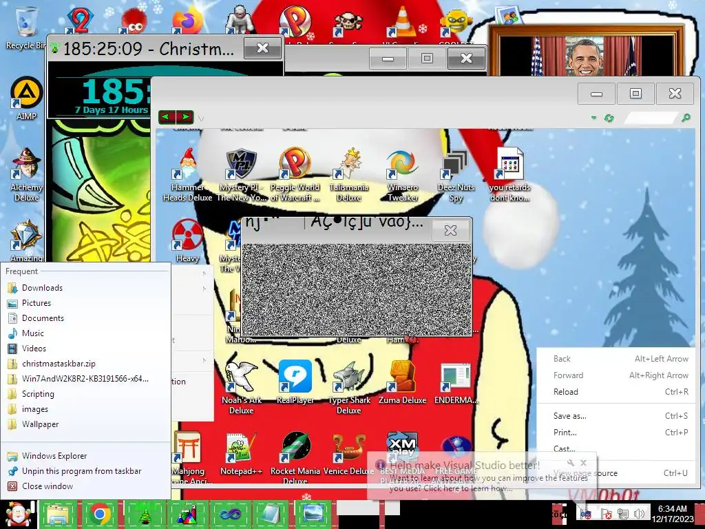
Task: Click the volume speaker tray icon
Action: pyautogui.click(x=639, y=514)
